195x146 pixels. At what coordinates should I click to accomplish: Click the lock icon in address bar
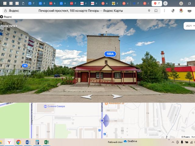[x=5, y=11]
